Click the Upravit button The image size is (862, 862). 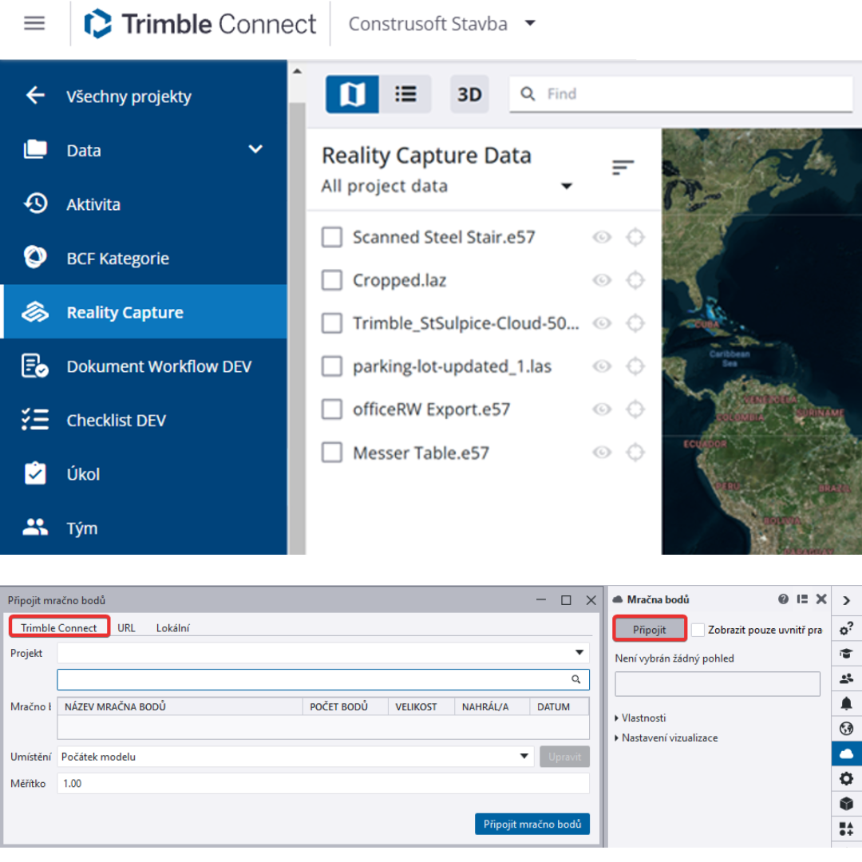(564, 757)
